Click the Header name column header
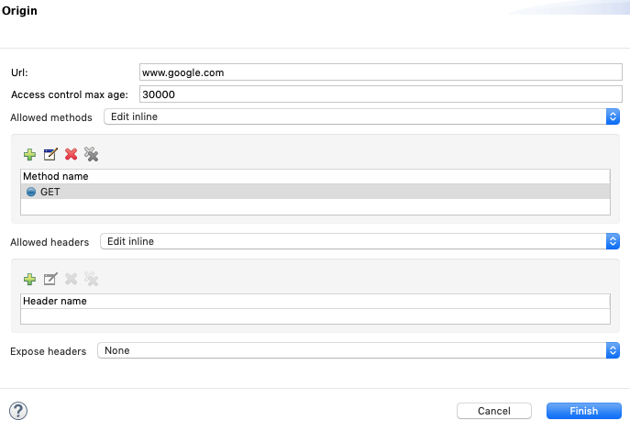This screenshot has height=431, width=630. coord(54,301)
